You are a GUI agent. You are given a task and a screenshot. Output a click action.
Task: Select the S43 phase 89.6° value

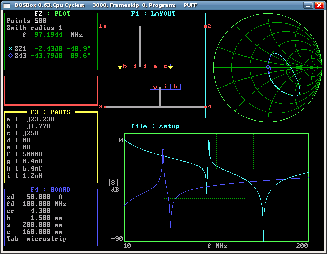[x=80, y=56]
